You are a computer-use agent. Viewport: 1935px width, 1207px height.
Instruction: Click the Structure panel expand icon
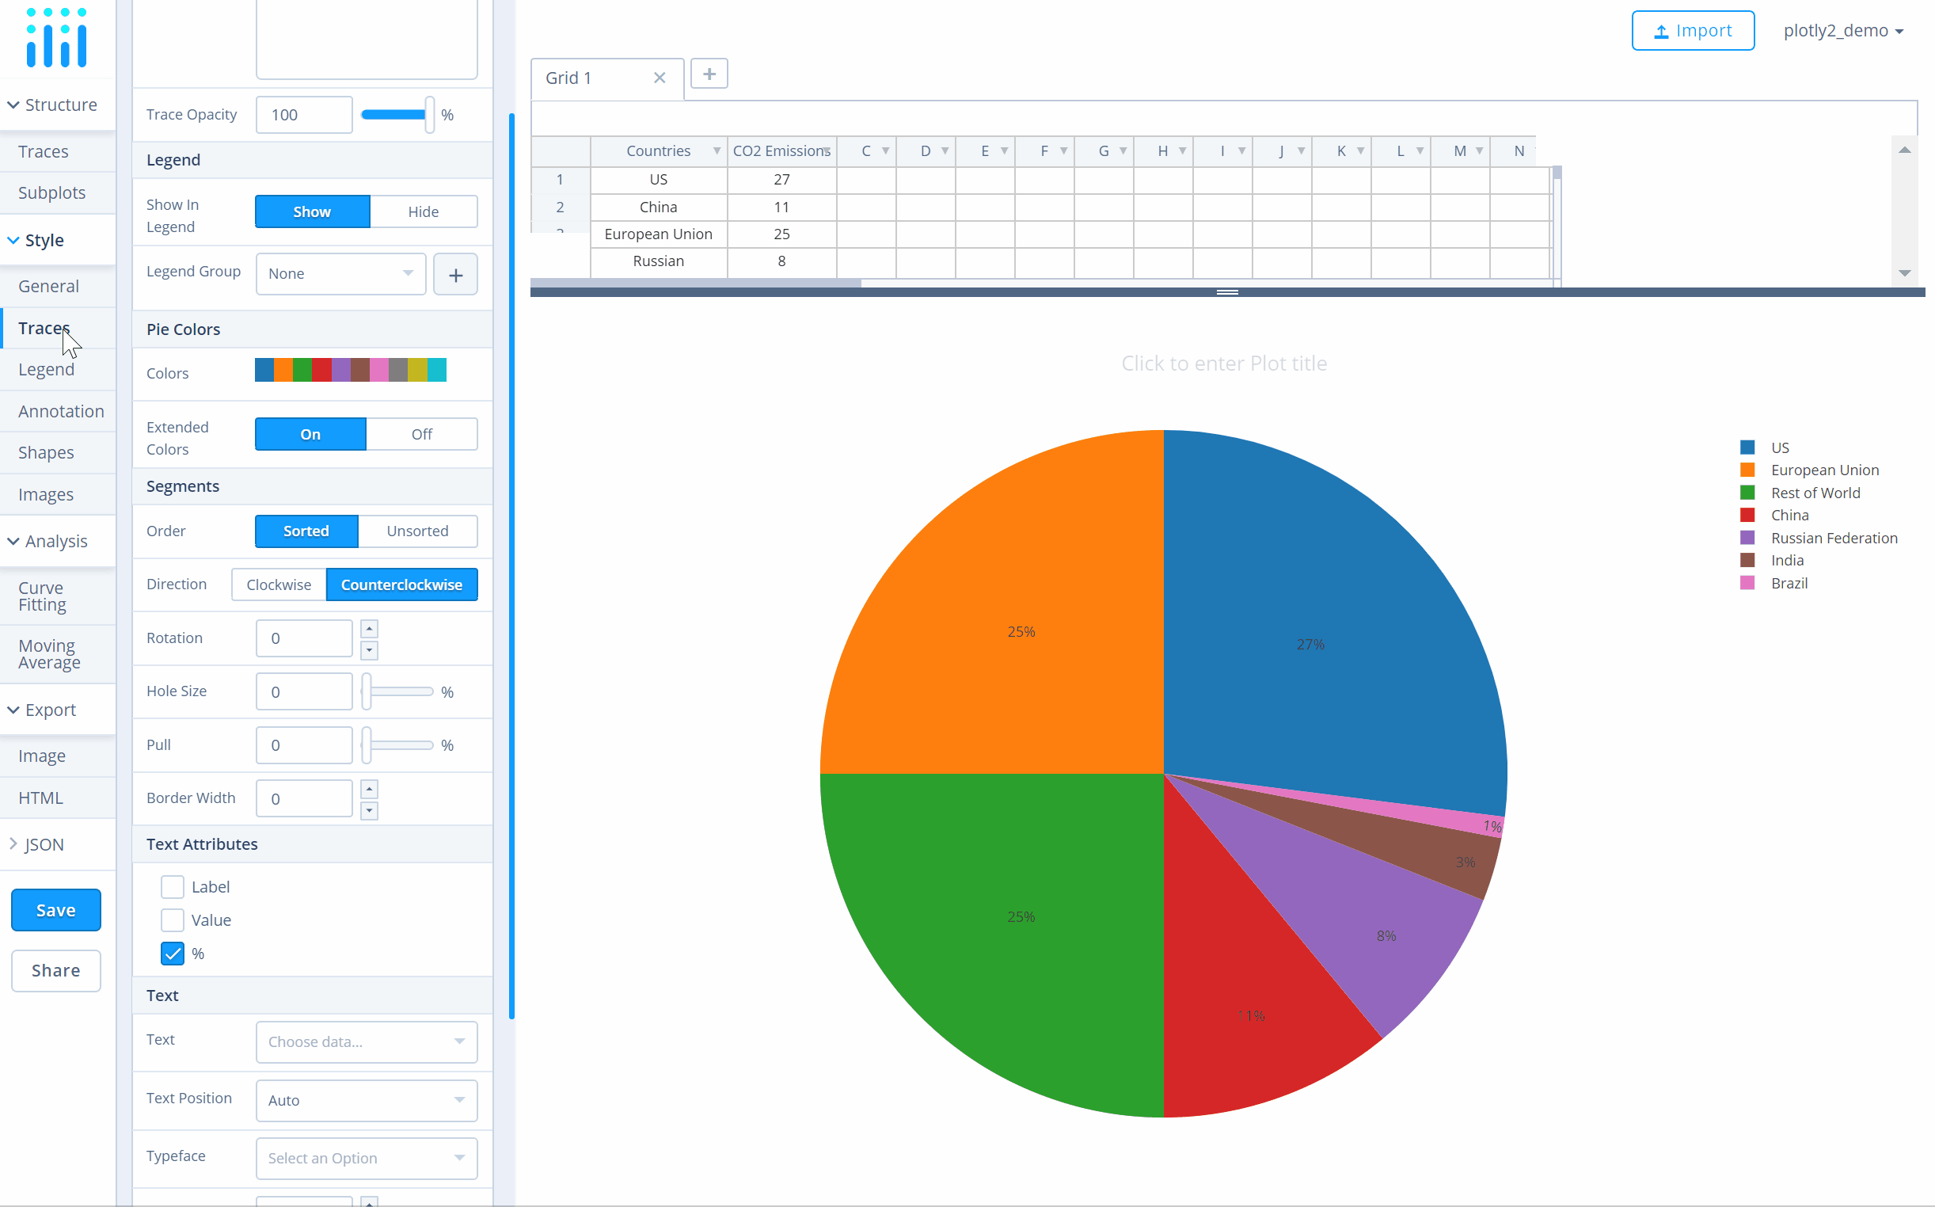coord(14,105)
